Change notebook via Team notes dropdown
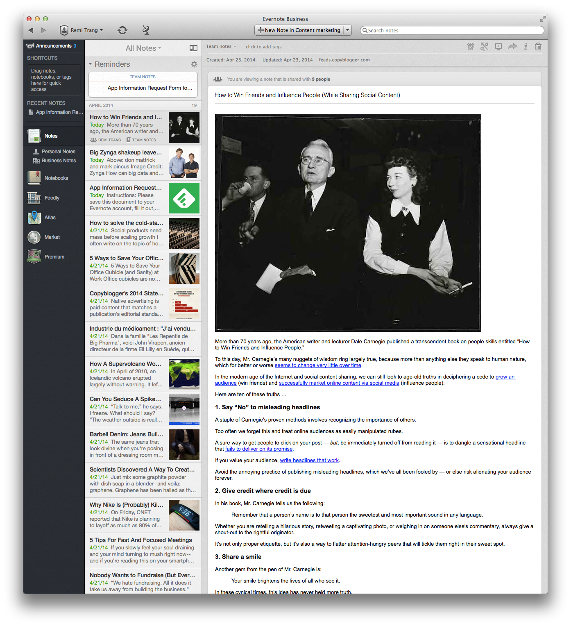Image resolution: width=571 pixels, height=626 pixels. pos(221,47)
